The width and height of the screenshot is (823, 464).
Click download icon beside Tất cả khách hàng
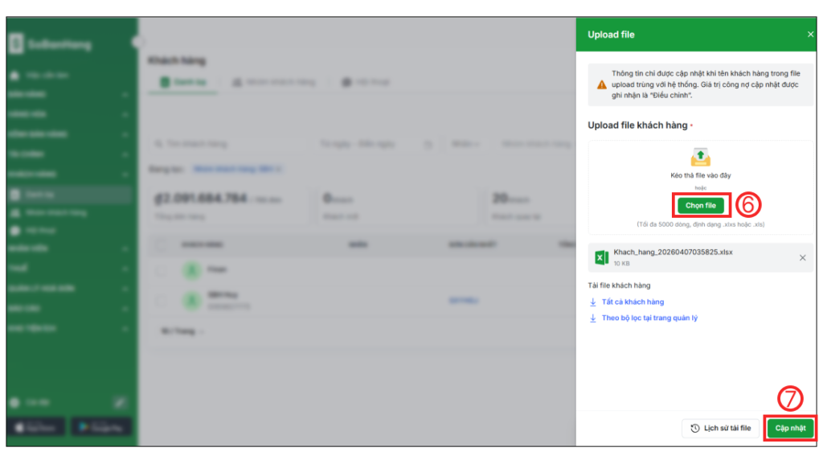[x=593, y=302]
